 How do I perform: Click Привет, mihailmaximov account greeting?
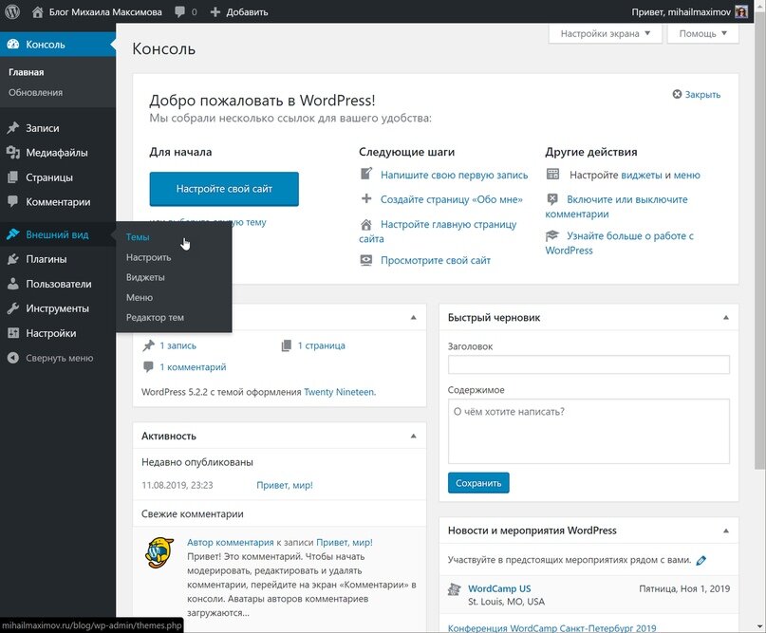click(681, 11)
